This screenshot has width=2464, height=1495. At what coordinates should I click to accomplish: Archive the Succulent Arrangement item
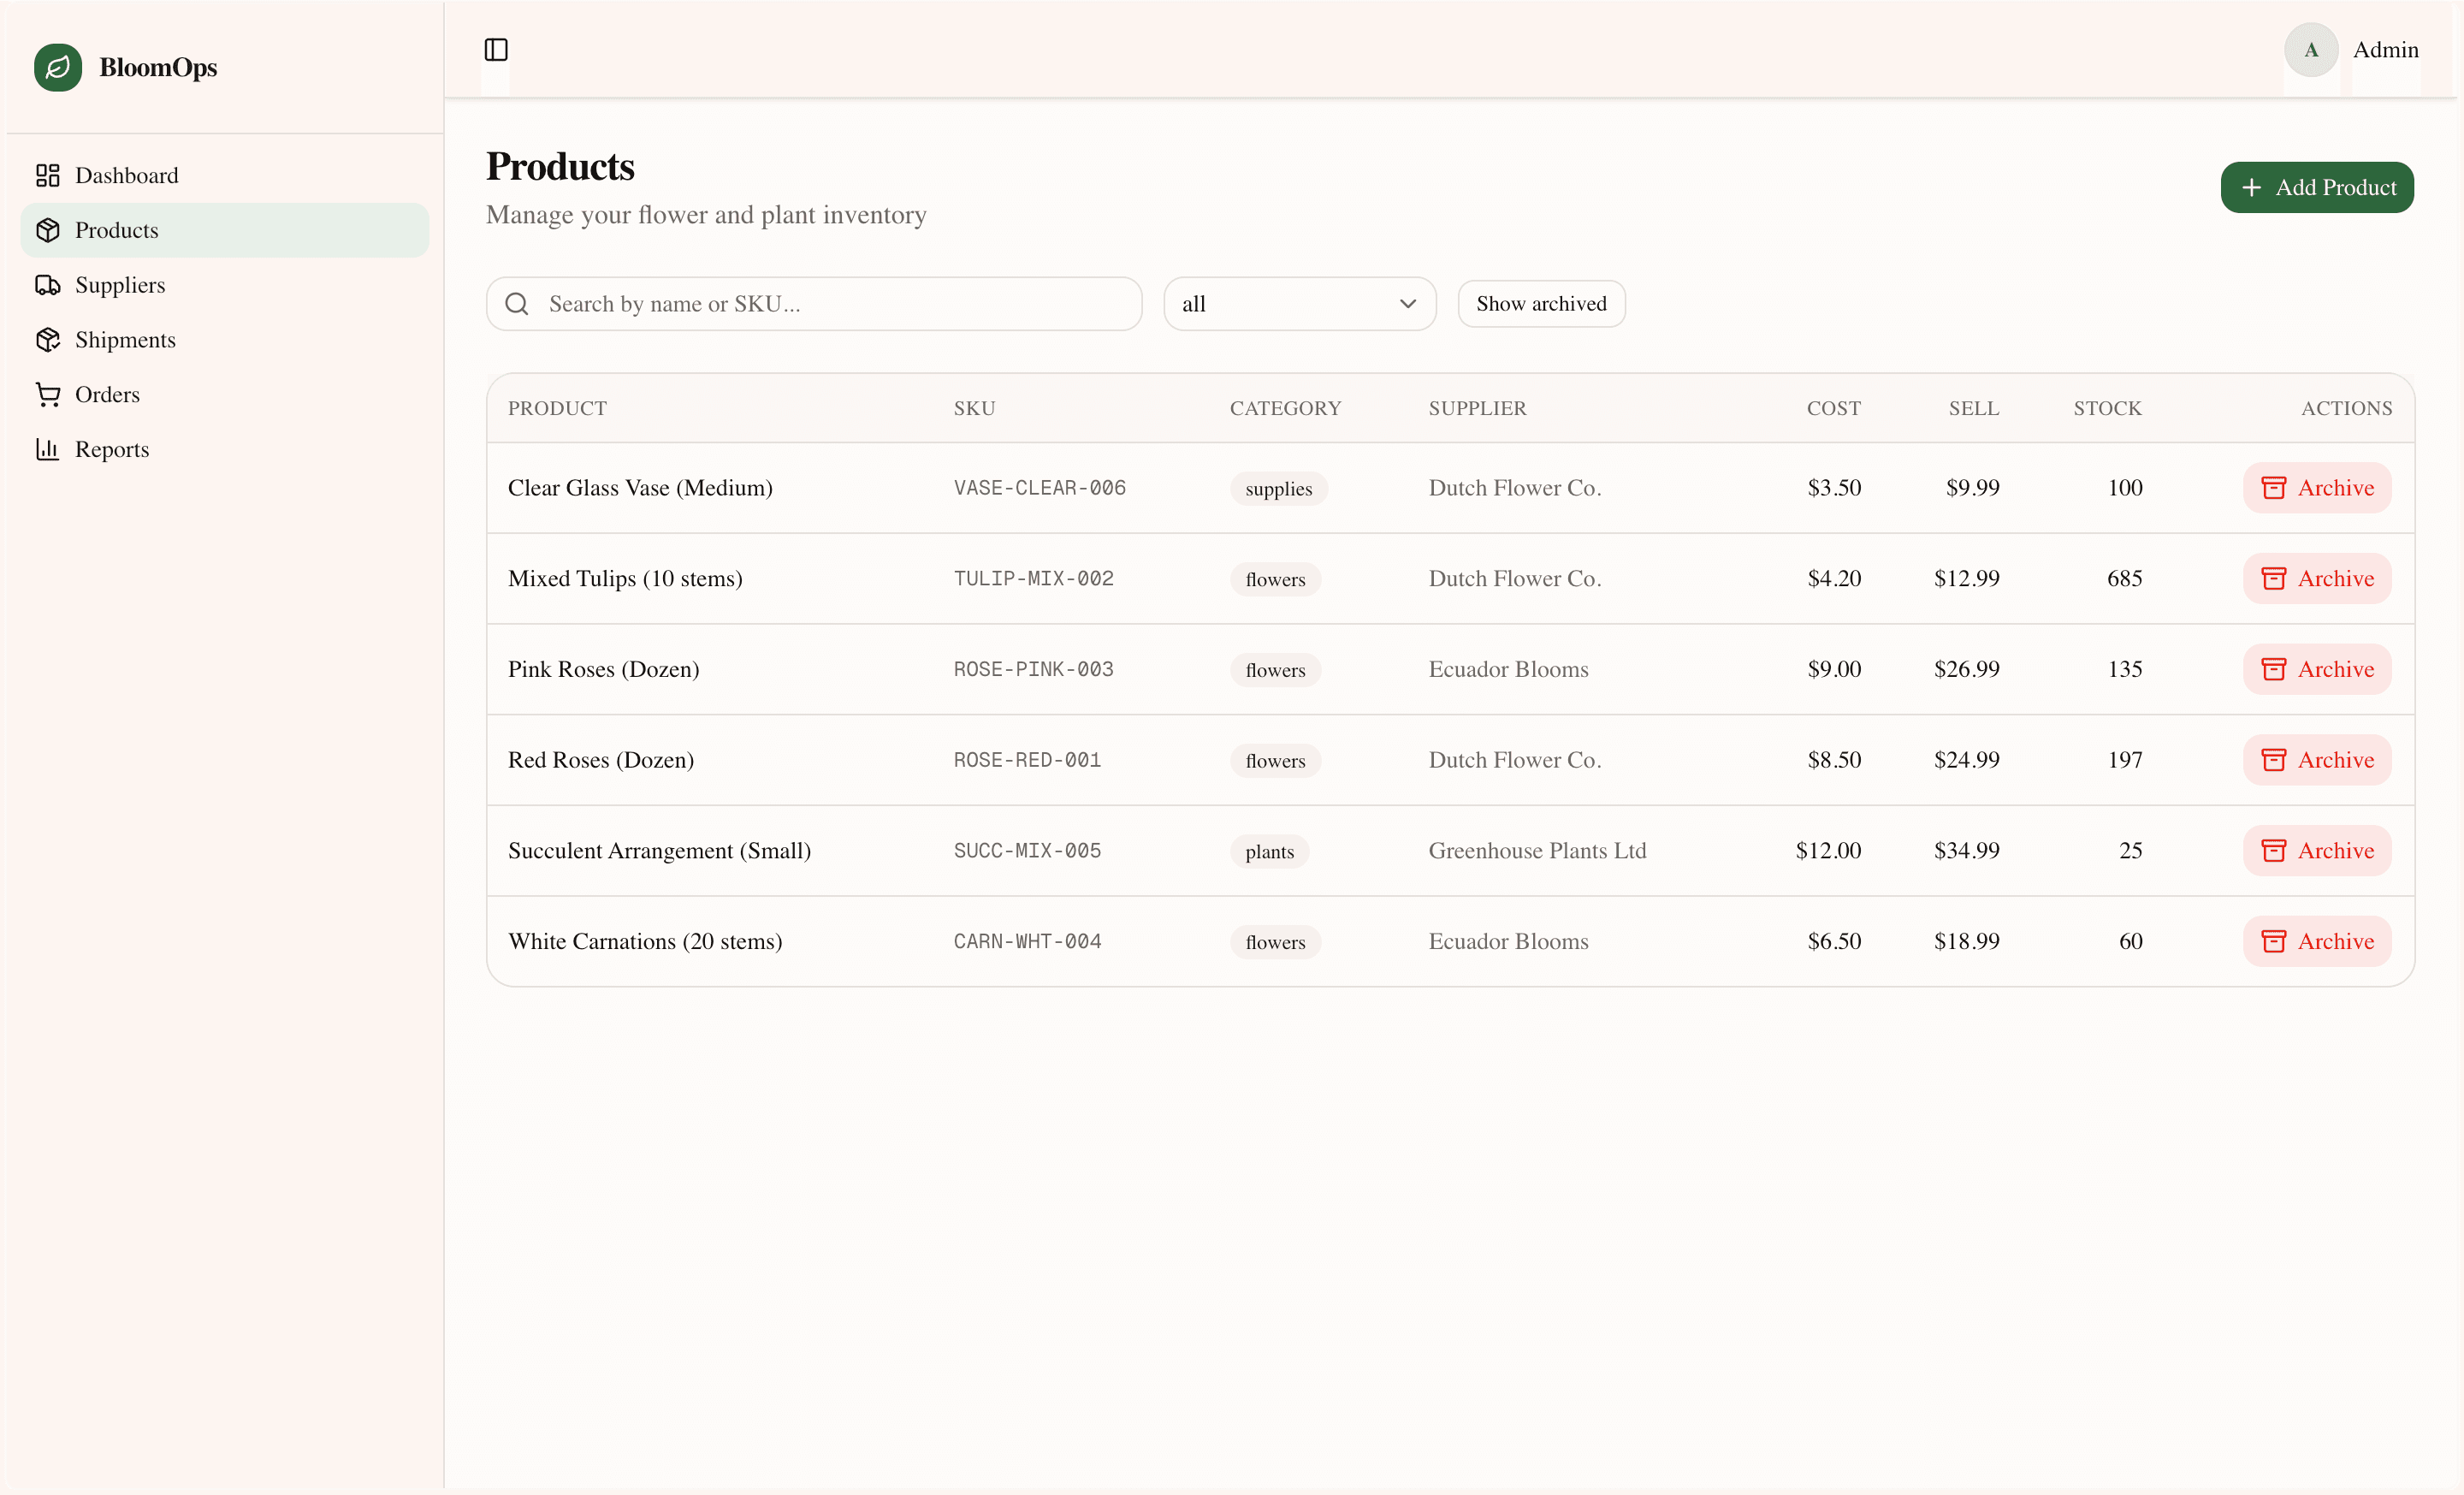pos(2316,850)
